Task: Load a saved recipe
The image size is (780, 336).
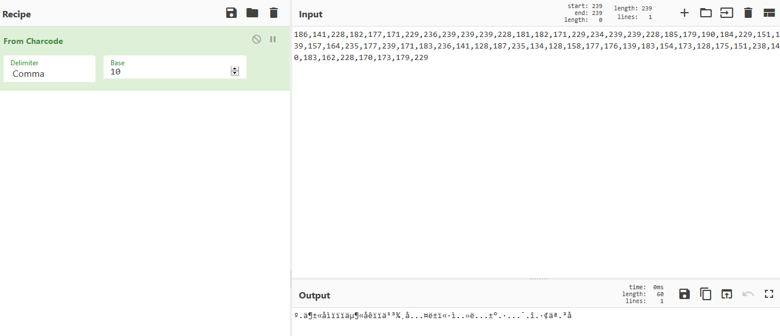Action: (252, 13)
